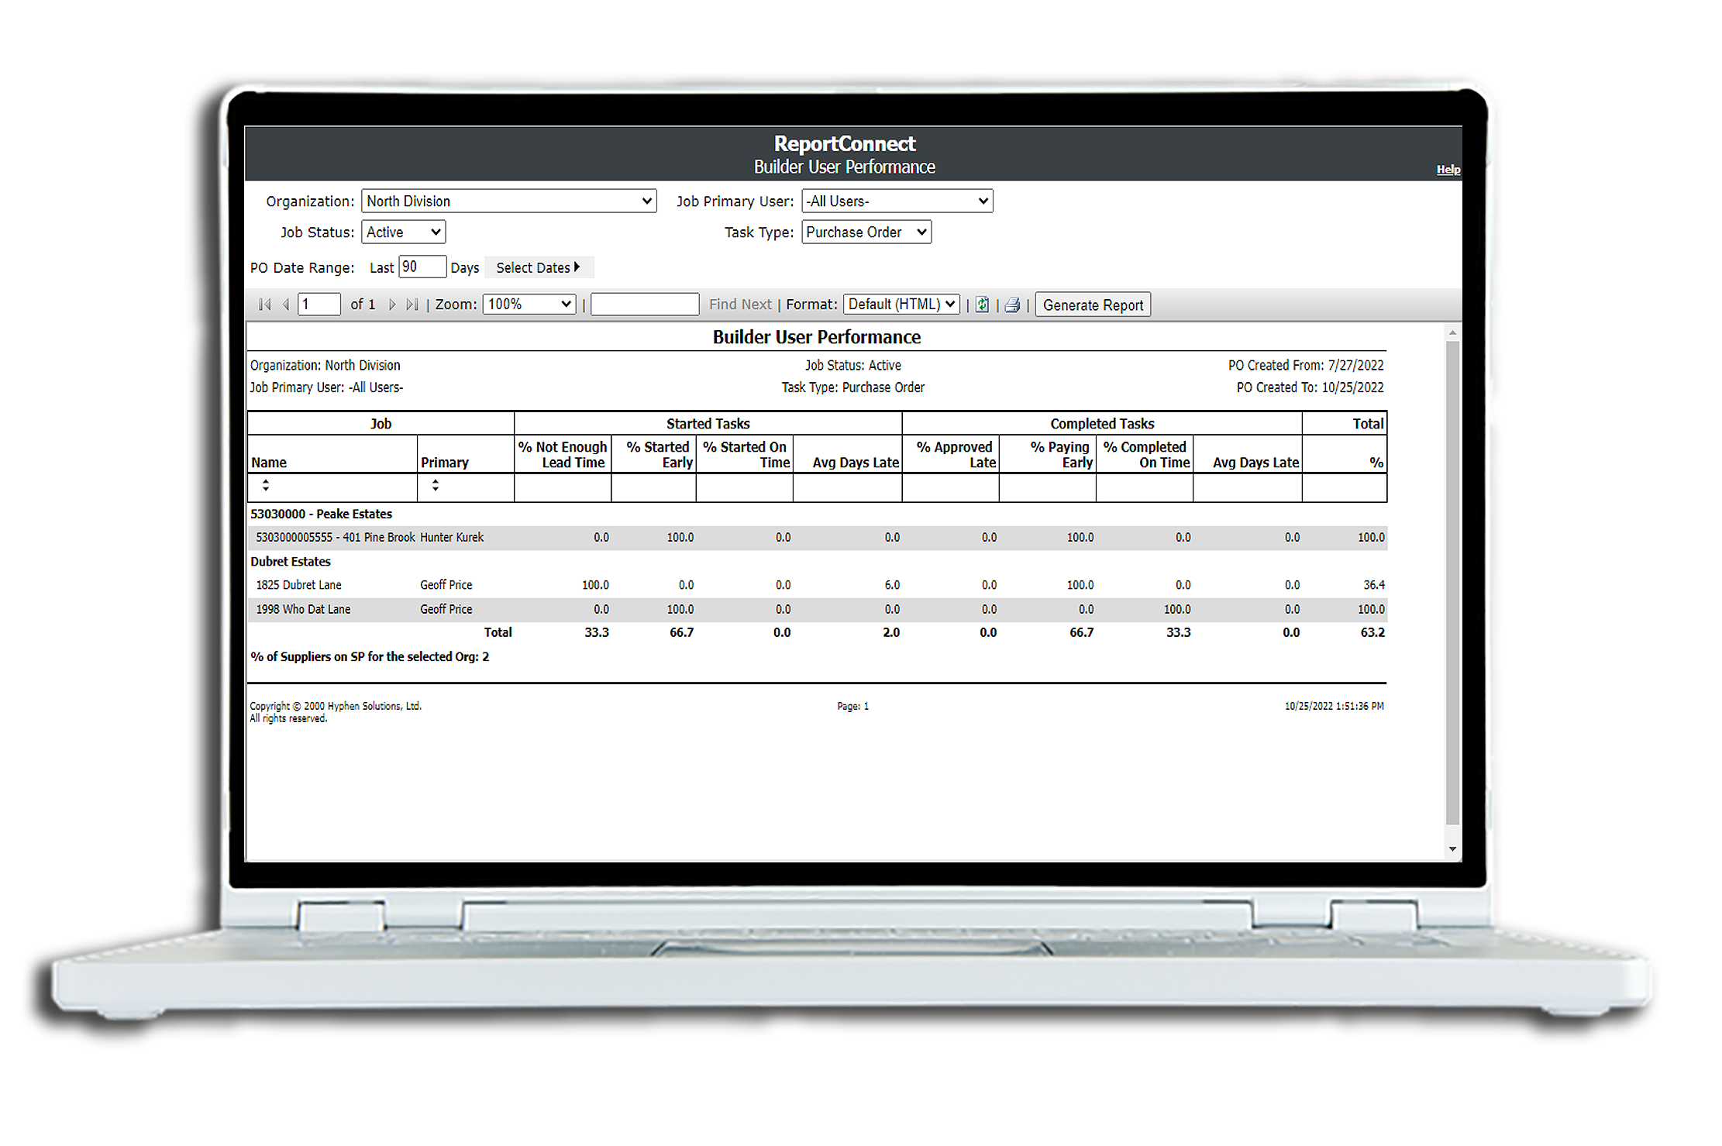The height and width of the screenshot is (1146, 1722).
Task: Sort by Primary column arrows
Action: click(436, 485)
